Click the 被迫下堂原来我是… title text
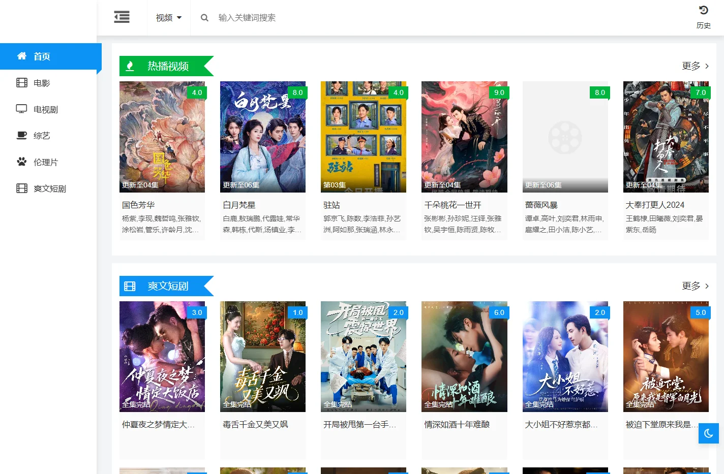 tap(662, 424)
